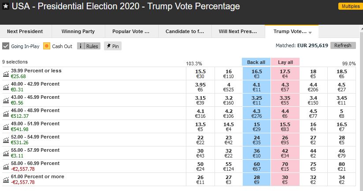Open graph icon for 40.00 - 42.99 Percent
363x191 pixels.
coord(6,87)
